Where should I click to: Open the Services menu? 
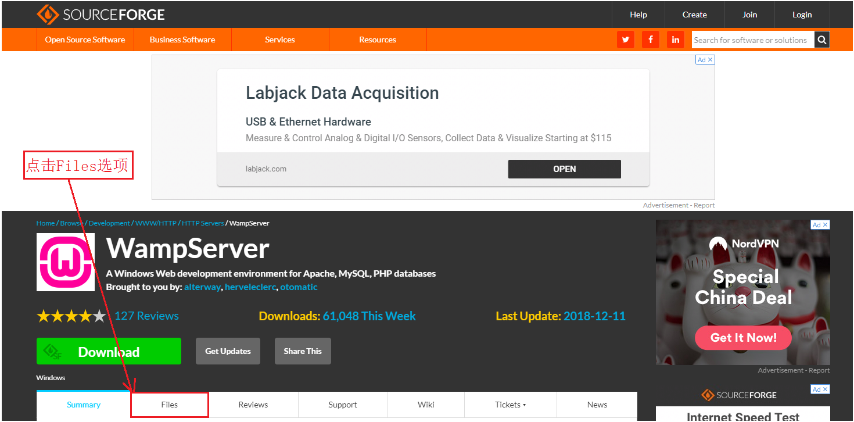[280, 40]
